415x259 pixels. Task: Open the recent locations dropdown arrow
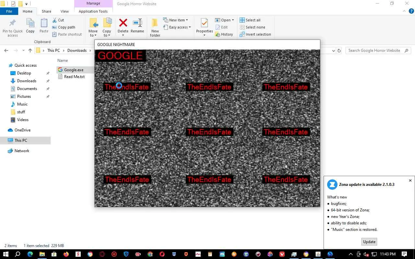click(23, 51)
